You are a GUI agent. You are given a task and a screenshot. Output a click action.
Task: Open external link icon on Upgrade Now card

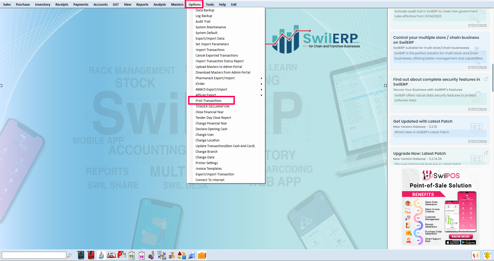tap(486, 153)
